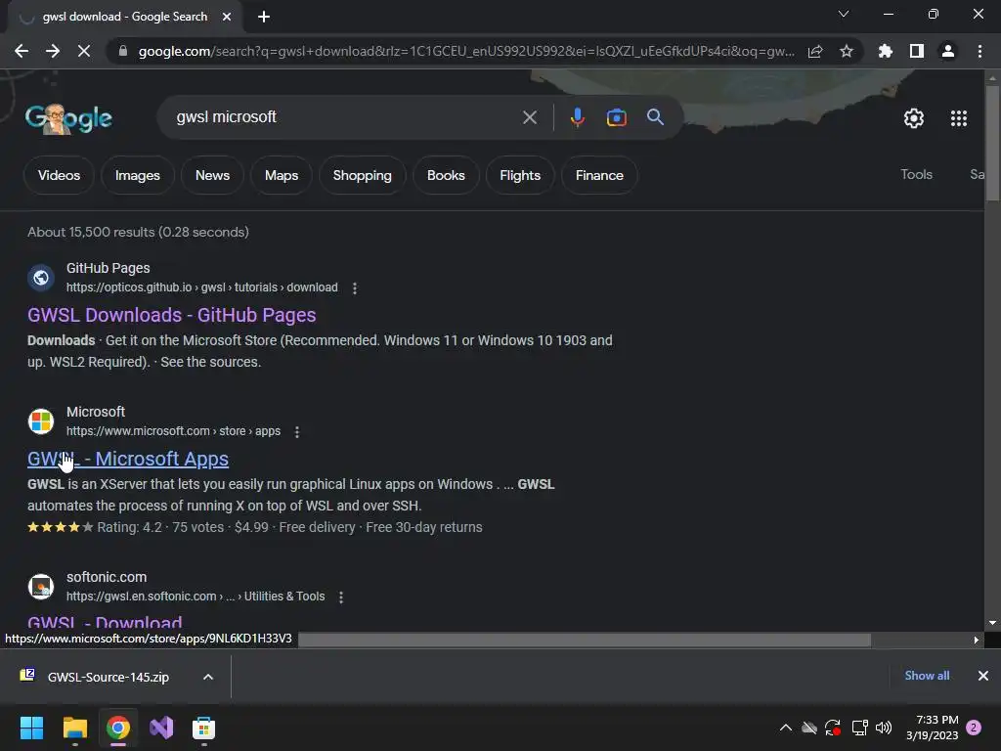
Task: Open the volume control in tray
Action: point(884,728)
